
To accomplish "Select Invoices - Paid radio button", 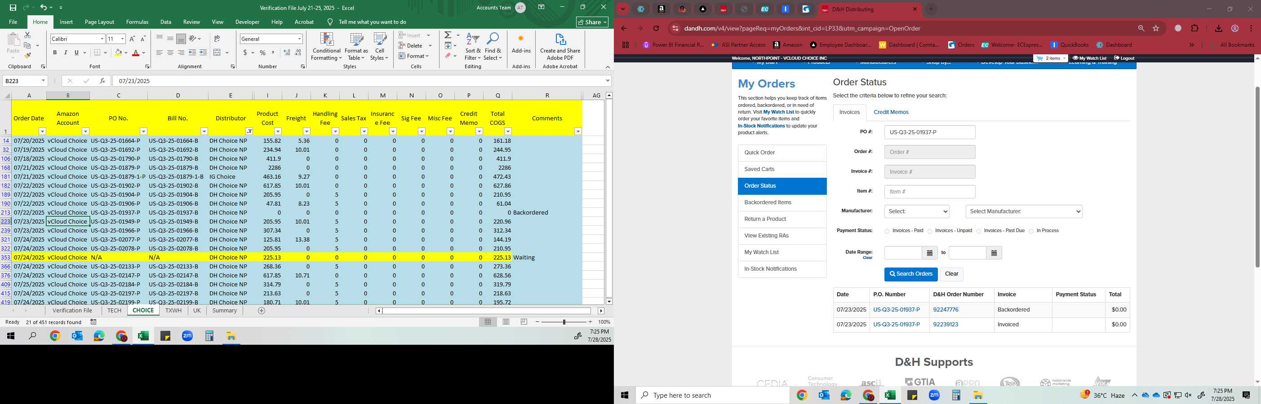I will tap(887, 231).
